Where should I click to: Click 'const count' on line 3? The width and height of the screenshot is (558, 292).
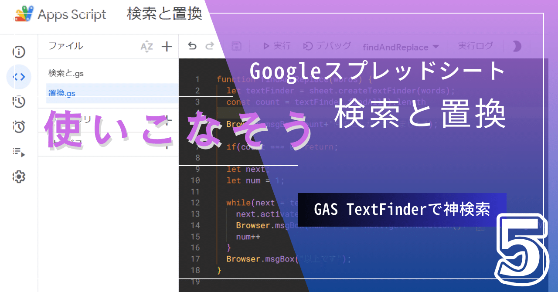point(253,102)
